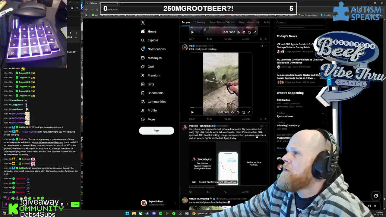
Task: Switch to the Following tab
Action: tap(200, 22)
